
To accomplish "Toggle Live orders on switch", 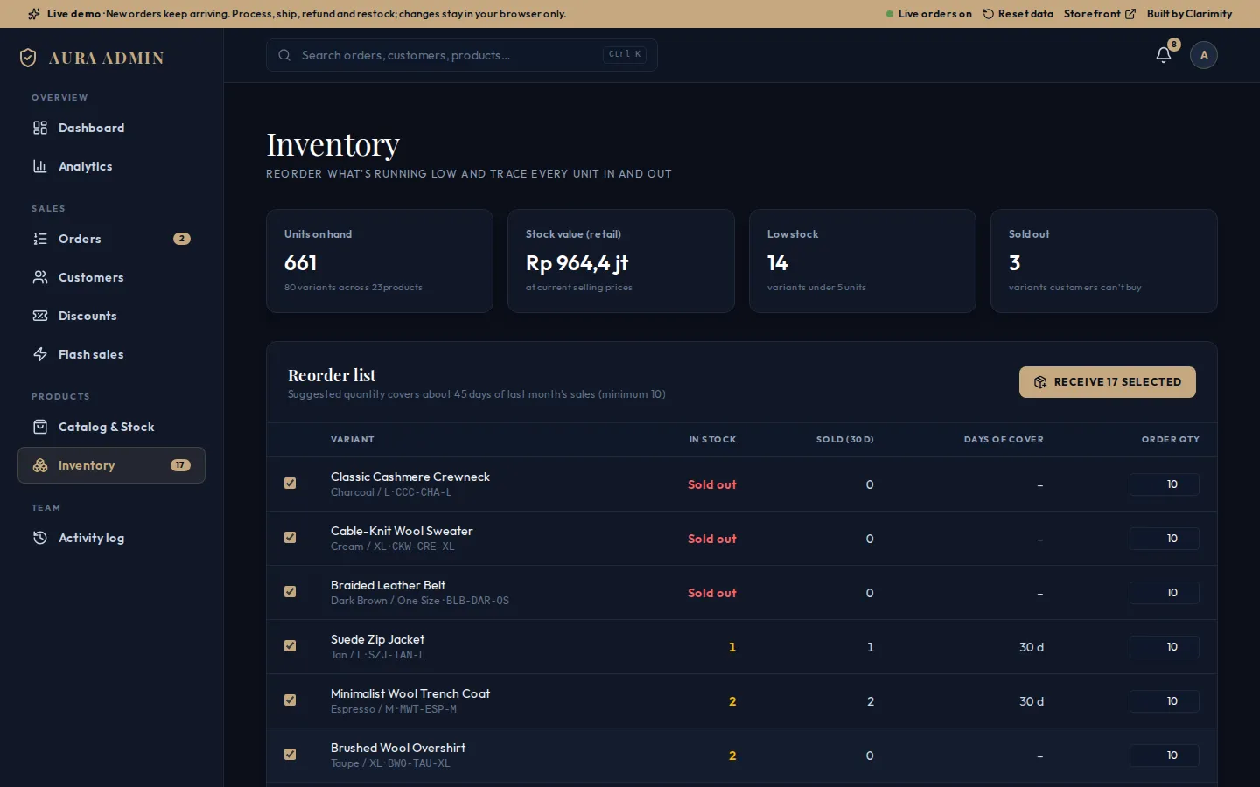I will [x=928, y=14].
